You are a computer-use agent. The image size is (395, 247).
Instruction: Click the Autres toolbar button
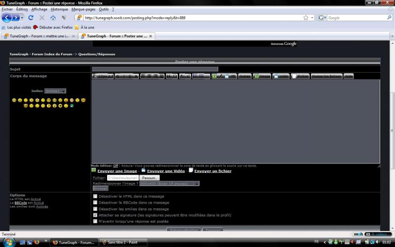[244, 76]
